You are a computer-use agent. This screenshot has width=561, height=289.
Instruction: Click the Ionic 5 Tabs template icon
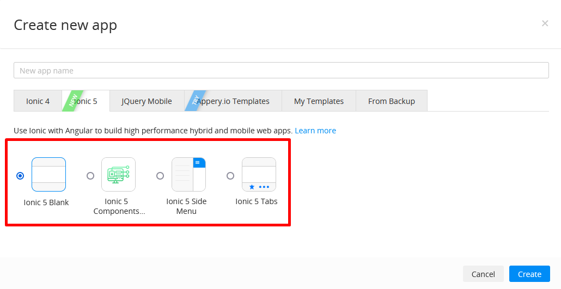click(x=259, y=175)
